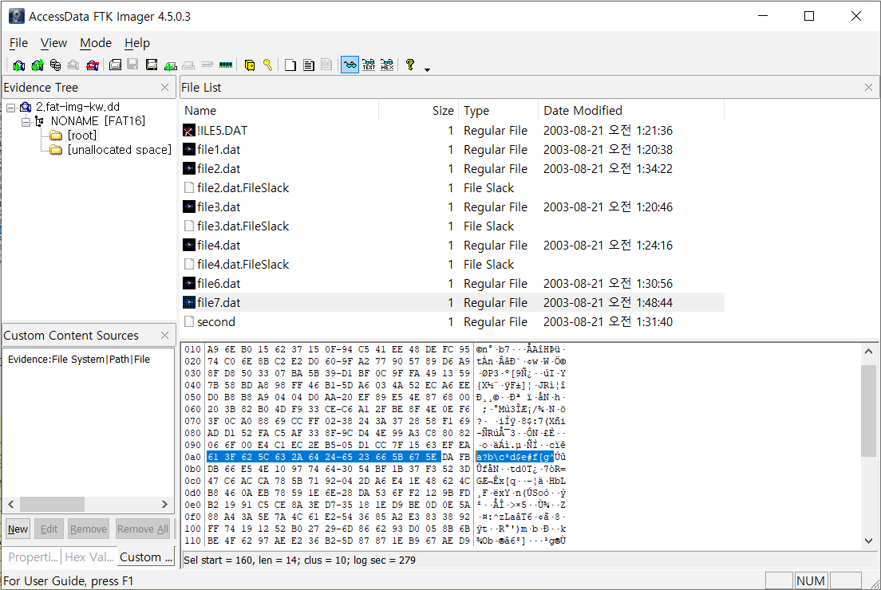The height and width of the screenshot is (590, 881).
Task: Select deleted file !ILE5.DAT icon
Action: 189,131
